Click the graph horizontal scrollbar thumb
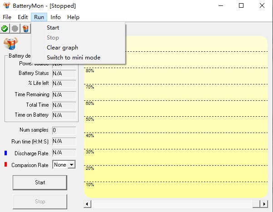This screenshot has width=273, height=212. (x=256, y=204)
